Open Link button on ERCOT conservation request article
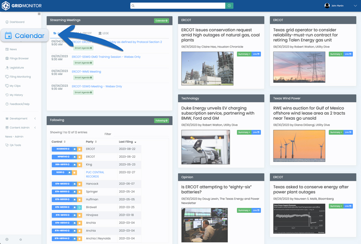This screenshot has width=361, height=244. coord(256,54)
